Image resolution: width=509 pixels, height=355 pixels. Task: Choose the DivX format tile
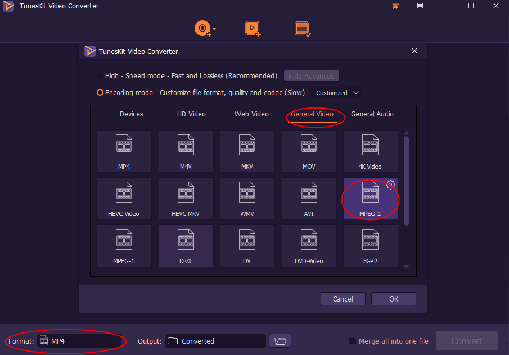(186, 246)
